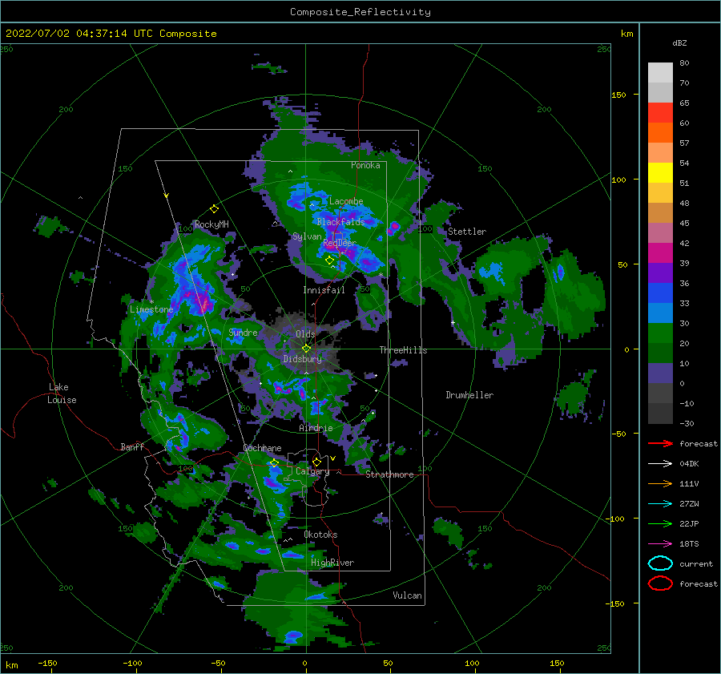Click the orange 111V arrow icon
Screen dimensions: 721x674
pyautogui.click(x=660, y=483)
